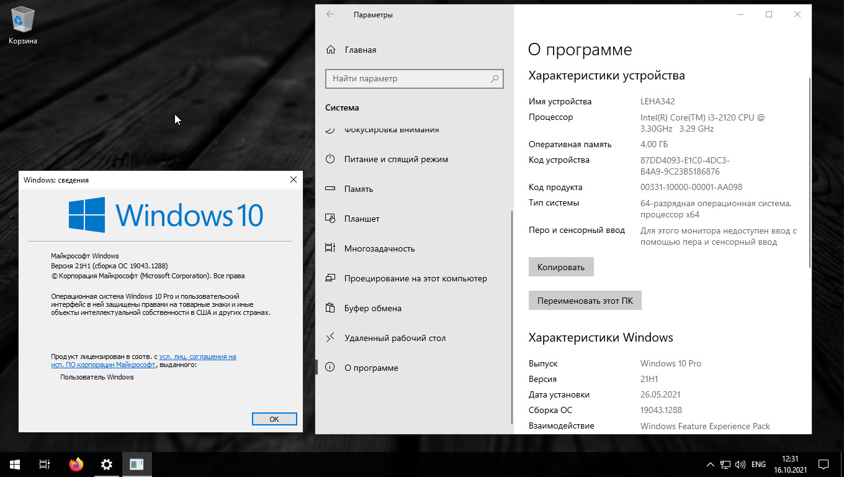Minimize the Параметры window
This screenshot has width=844, height=477.
pos(740,14)
